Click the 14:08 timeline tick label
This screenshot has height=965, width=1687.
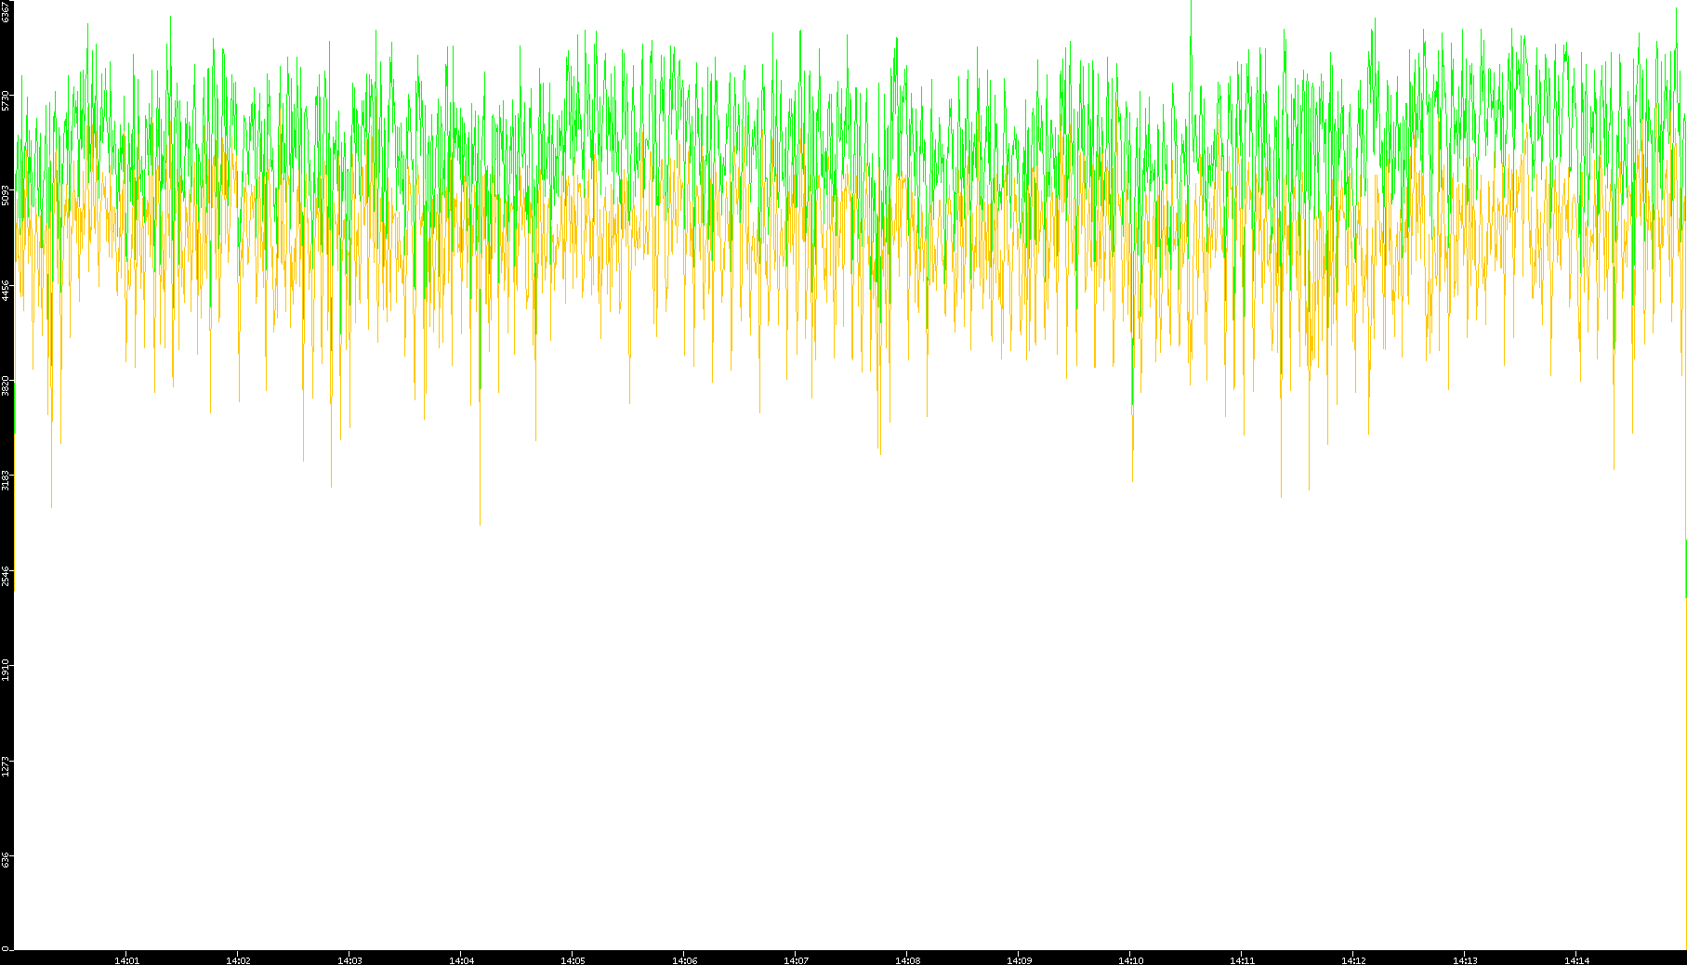pos(907,960)
